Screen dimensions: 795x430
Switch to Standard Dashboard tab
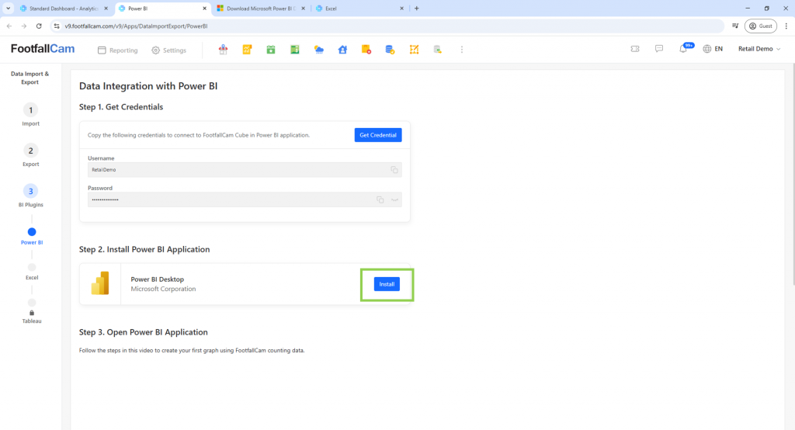(64, 9)
